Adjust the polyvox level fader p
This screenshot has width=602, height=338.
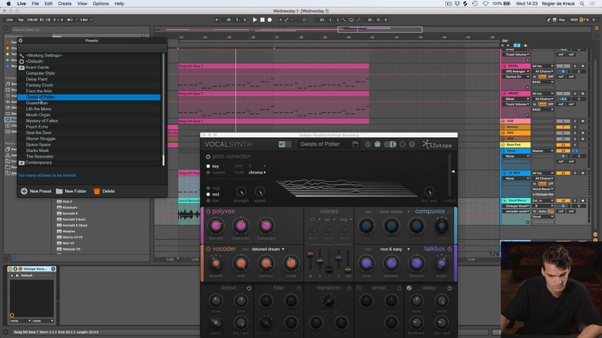coord(310,253)
